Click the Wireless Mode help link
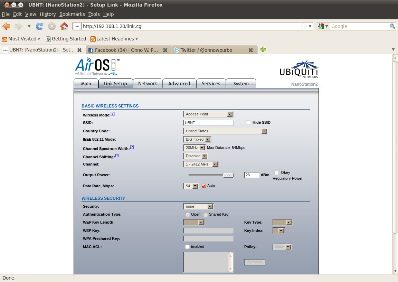The image size is (398, 282). coord(112,113)
